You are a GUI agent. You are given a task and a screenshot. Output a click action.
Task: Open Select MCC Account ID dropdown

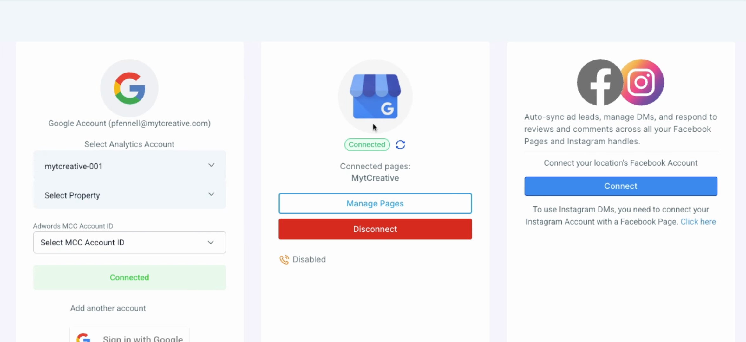(129, 243)
